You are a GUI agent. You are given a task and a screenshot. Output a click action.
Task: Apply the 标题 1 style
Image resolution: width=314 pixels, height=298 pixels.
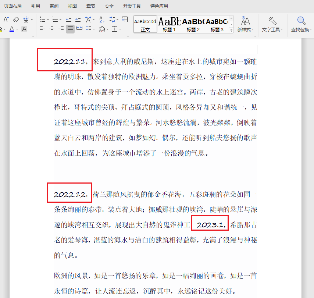170,24
